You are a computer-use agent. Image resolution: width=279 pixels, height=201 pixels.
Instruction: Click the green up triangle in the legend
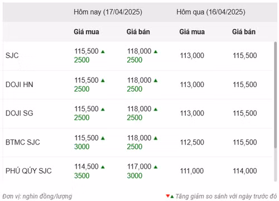point(172,197)
